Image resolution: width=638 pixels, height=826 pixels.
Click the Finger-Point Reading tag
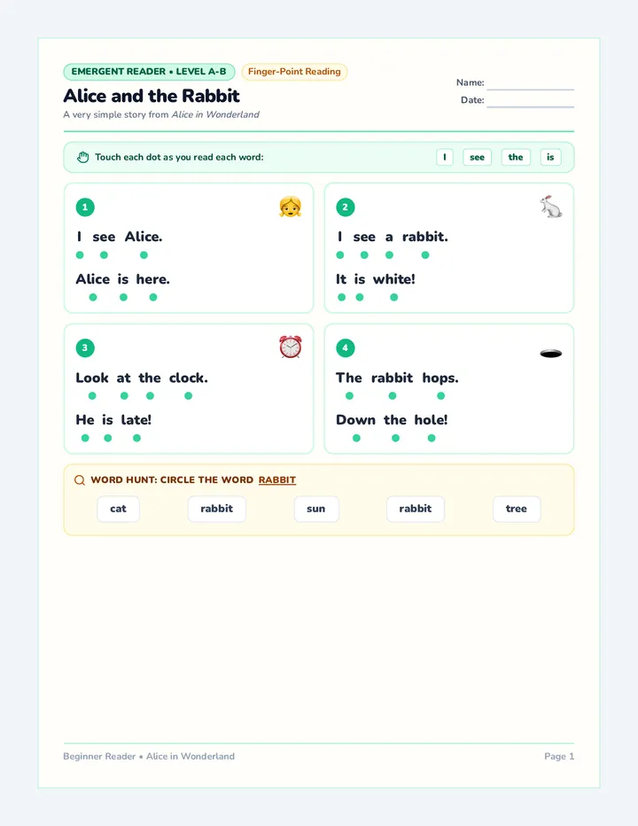294,72
